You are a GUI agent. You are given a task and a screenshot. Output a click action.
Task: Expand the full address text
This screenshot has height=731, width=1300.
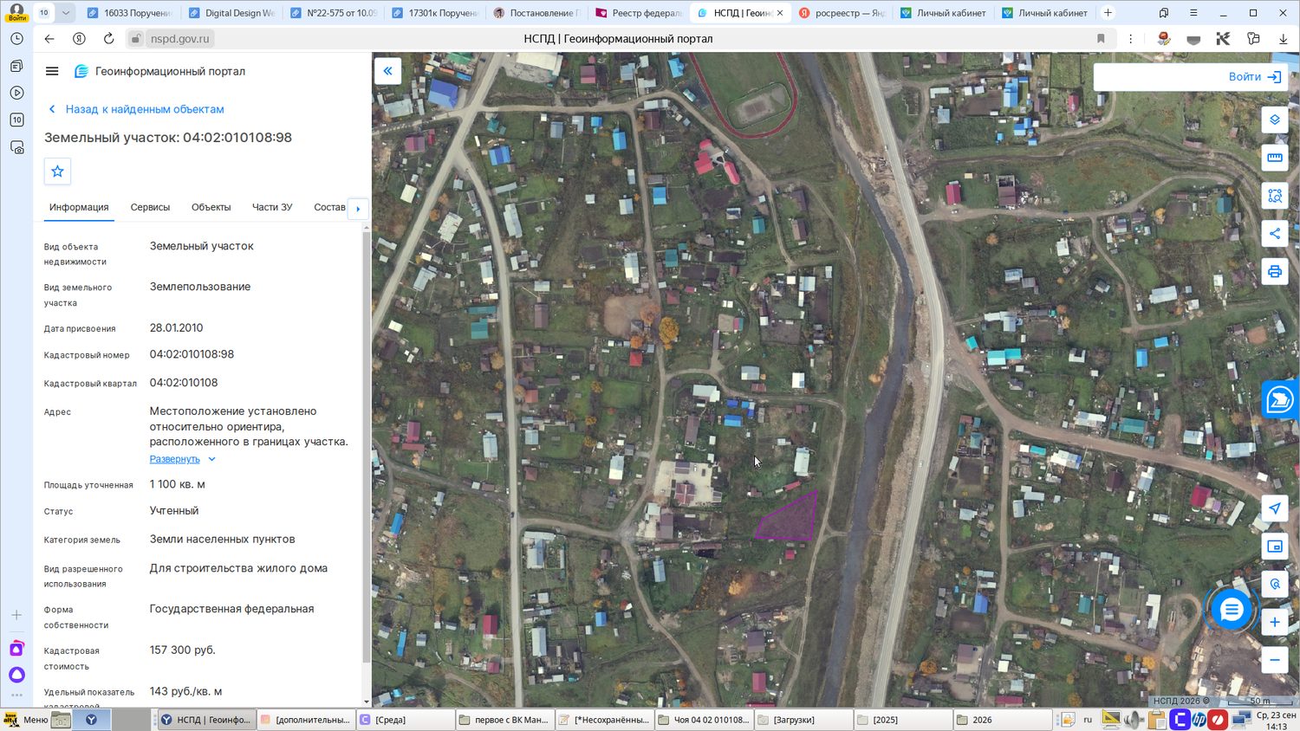[x=182, y=459]
